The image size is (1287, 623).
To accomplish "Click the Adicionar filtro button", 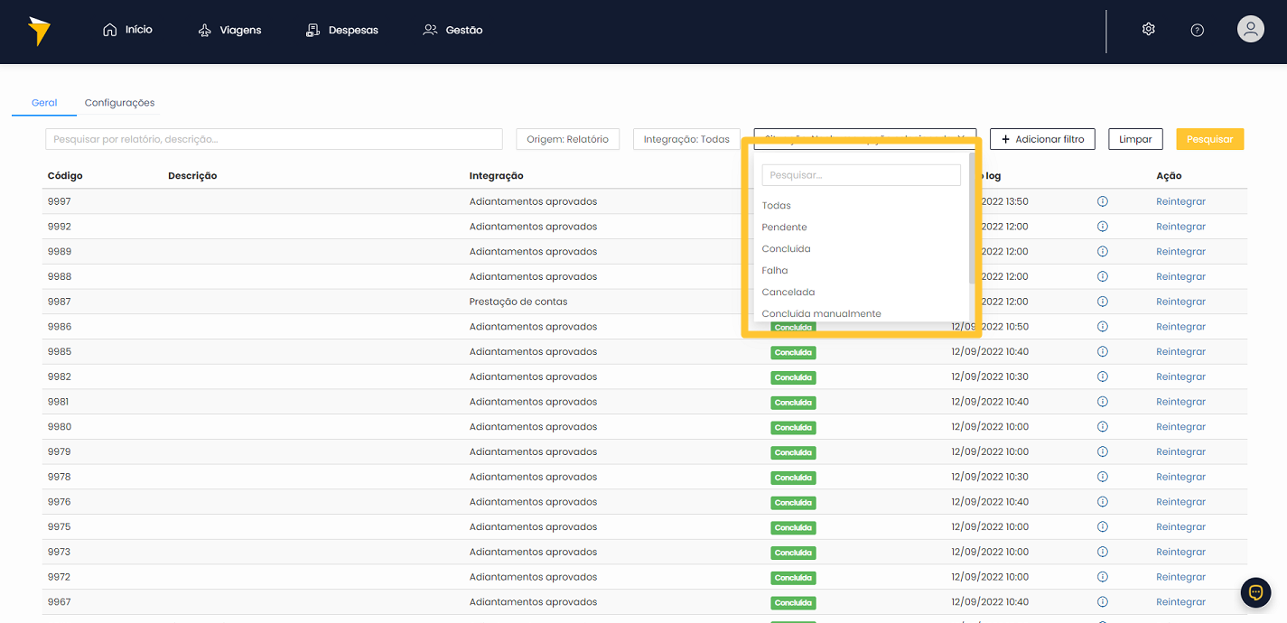I will pos(1042,139).
